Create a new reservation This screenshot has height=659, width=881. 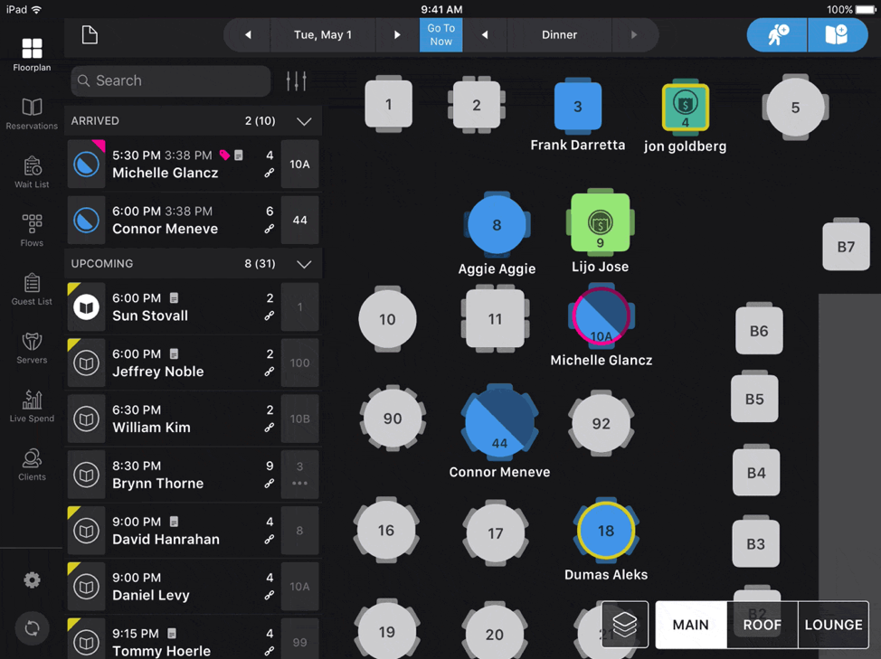[837, 34]
